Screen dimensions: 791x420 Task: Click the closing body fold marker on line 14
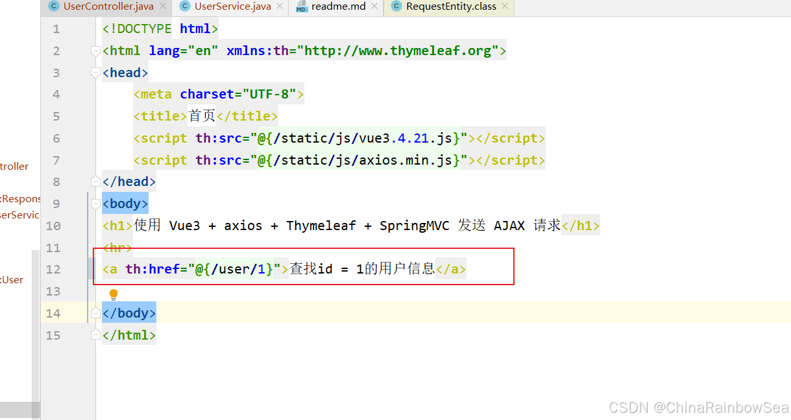(x=96, y=313)
